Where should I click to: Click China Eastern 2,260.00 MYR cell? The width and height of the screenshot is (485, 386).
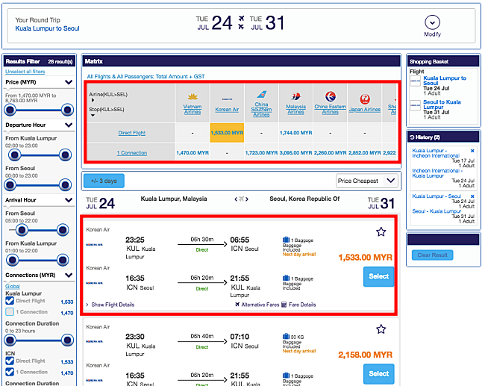coord(331,153)
